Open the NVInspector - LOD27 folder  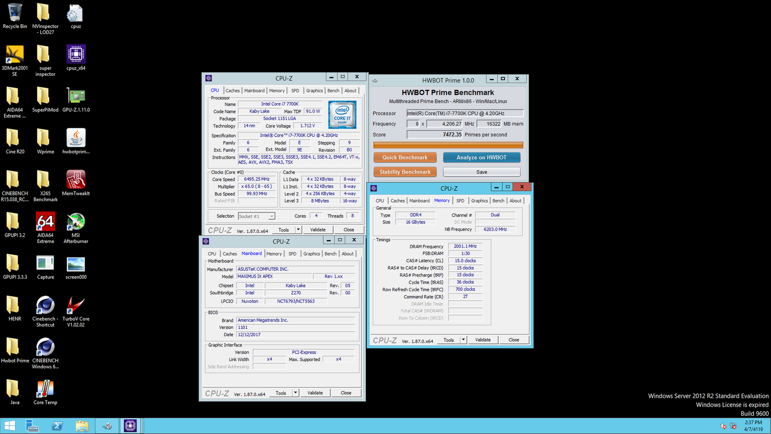point(45,19)
